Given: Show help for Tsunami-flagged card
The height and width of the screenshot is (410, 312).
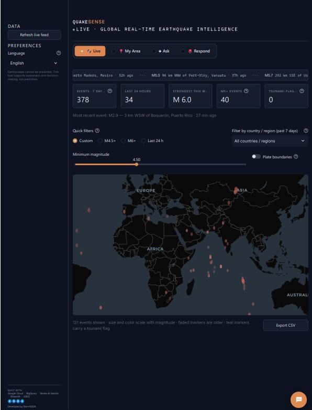Looking at the screenshot, I should pos(302,91).
